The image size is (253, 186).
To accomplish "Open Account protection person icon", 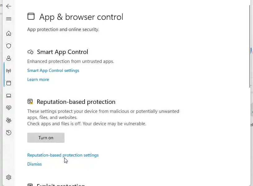I will [9, 58].
